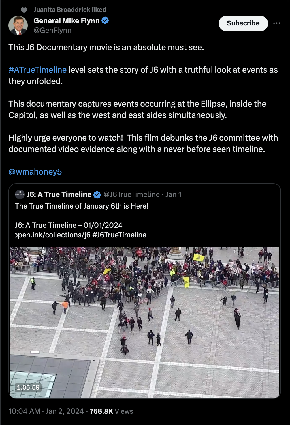Image resolution: width=290 pixels, height=425 pixels.
Task: Click the heart icon beside Juanita Broaddrick liked
Action: 24,10
